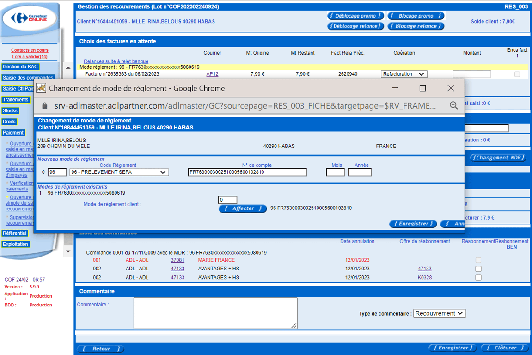The height and width of the screenshot is (355, 532).
Task: Open Saisie des commandes menu
Action: pyautogui.click(x=28, y=78)
